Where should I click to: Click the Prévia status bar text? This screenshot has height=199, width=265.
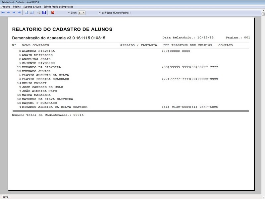pos(5,197)
